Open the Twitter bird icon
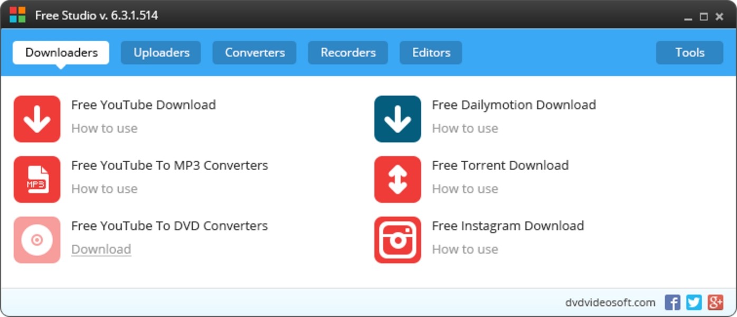 [x=694, y=302]
